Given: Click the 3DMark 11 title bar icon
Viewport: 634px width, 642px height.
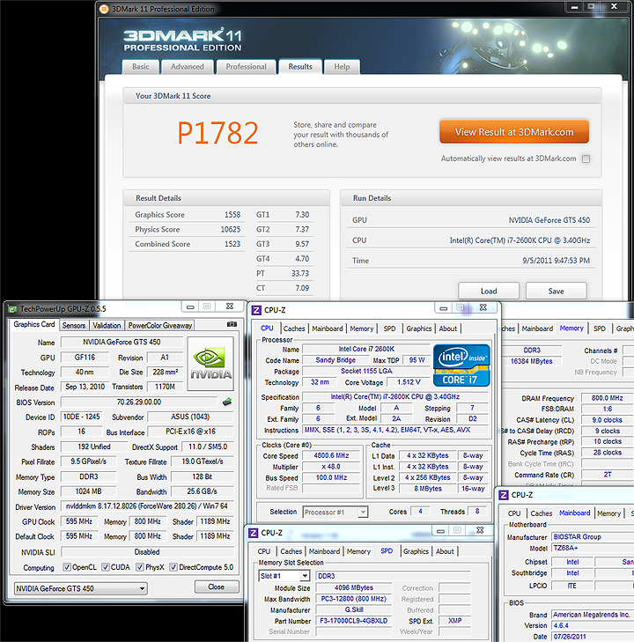Looking at the screenshot, I should click(x=105, y=9).
